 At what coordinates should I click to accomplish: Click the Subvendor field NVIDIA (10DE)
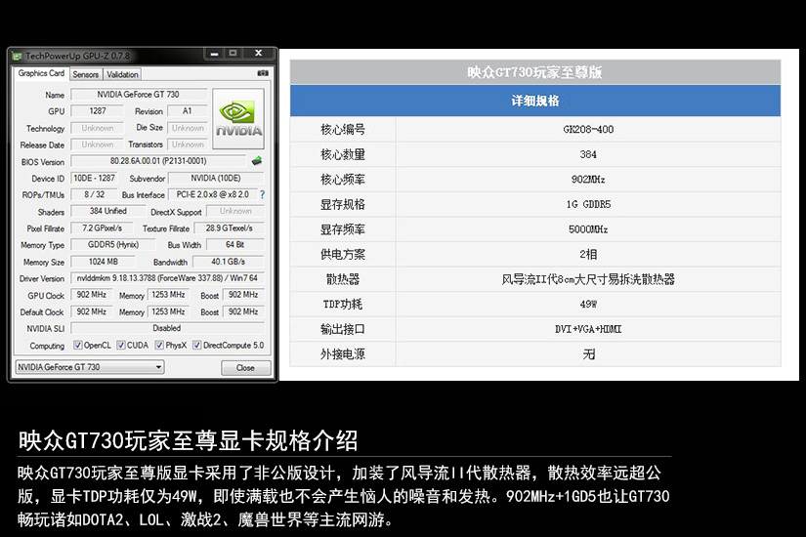216,179
